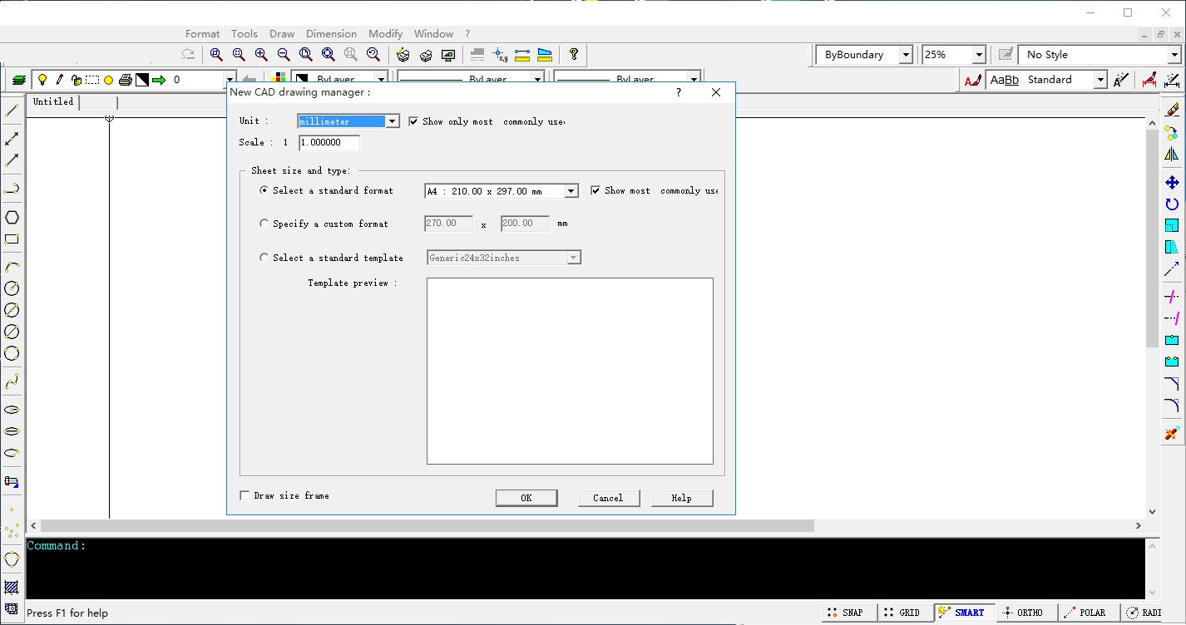
Task: Select the standard template radio button
Action: [264, 258]
